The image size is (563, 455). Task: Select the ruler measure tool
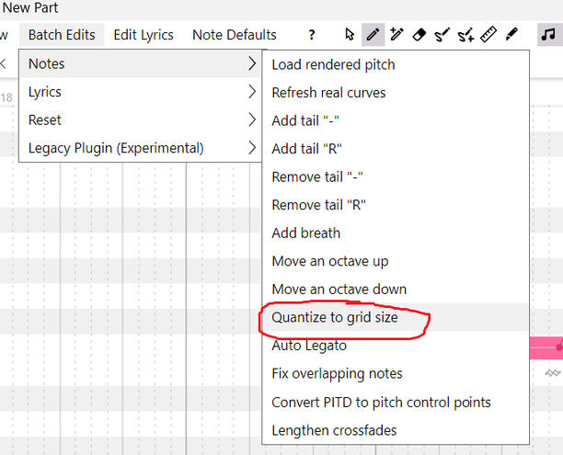pyautogui.click(x=488, y=35)
